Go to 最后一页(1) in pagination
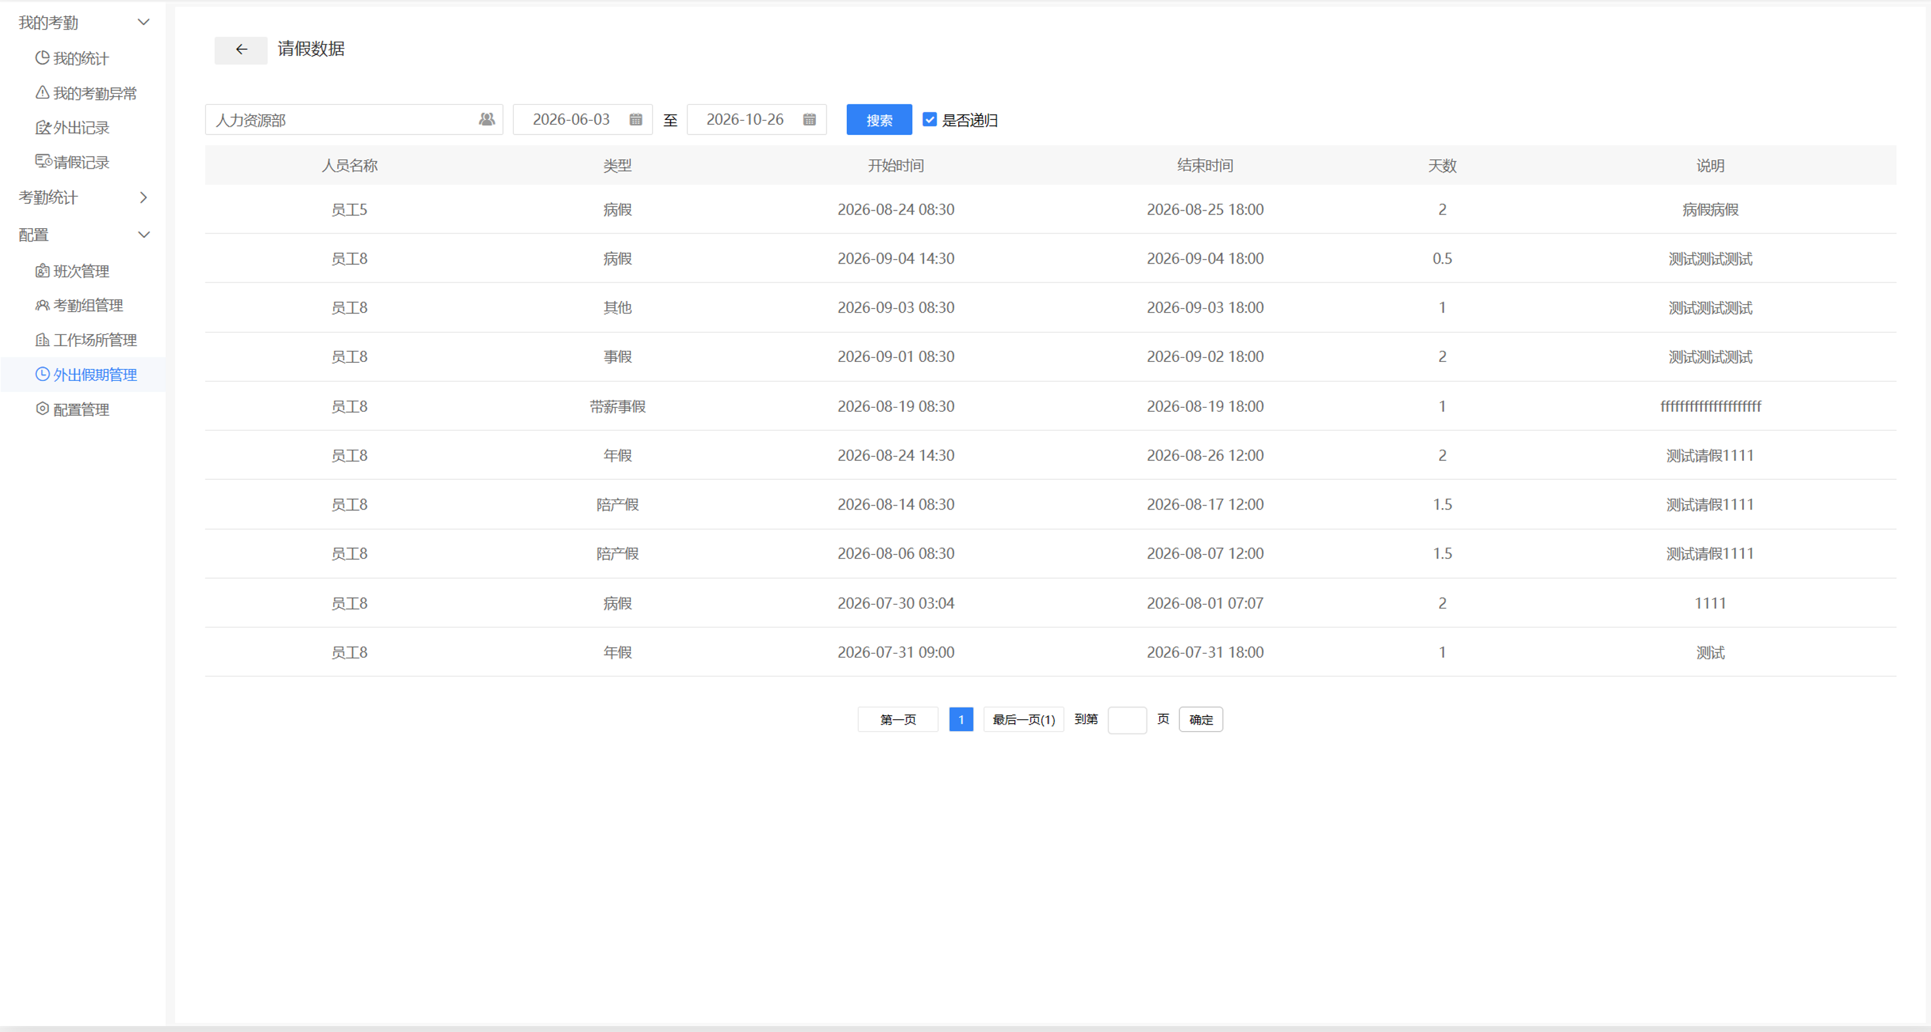 1023,719
